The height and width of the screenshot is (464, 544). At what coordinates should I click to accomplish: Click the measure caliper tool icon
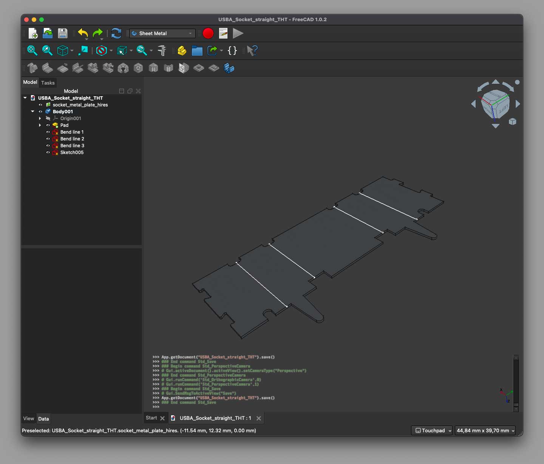coord(162,51)
